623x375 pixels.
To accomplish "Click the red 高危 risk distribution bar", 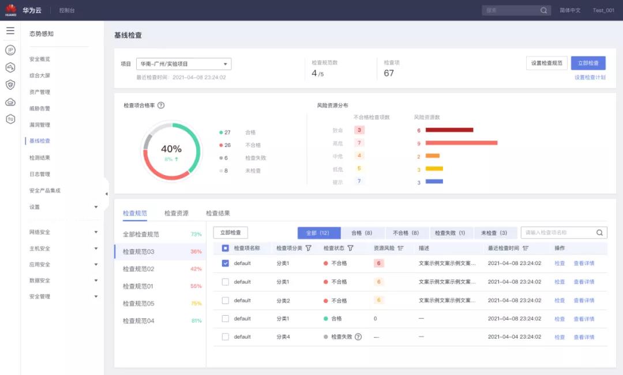I will point(461,142).
